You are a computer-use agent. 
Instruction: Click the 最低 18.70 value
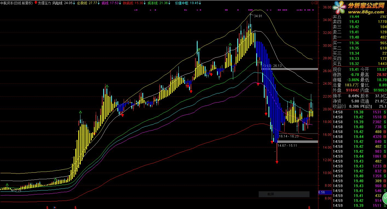382,80
